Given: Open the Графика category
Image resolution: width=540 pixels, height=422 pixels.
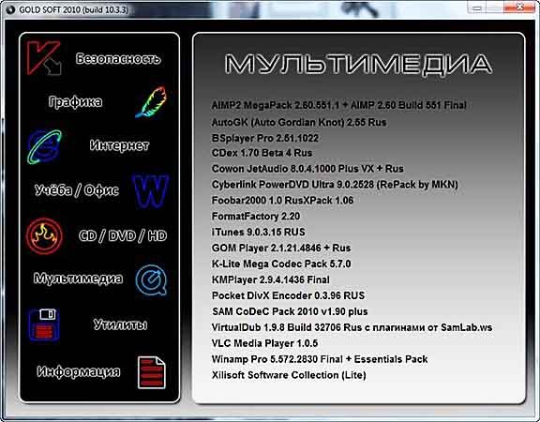Looking at the screenshot, I should click(75, 102).
